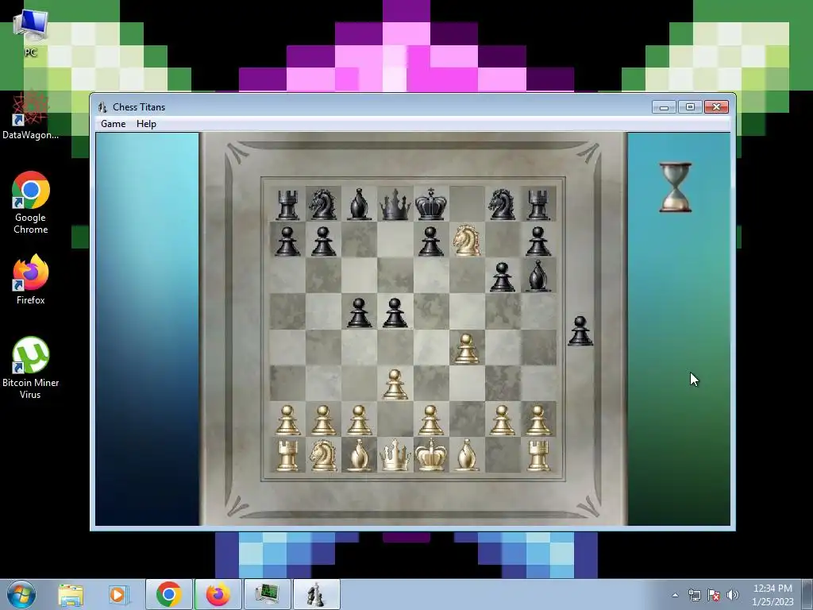Select the black knight on b8
The height and width of the screenshot is (610, 813).
click(x=323, y=204)
